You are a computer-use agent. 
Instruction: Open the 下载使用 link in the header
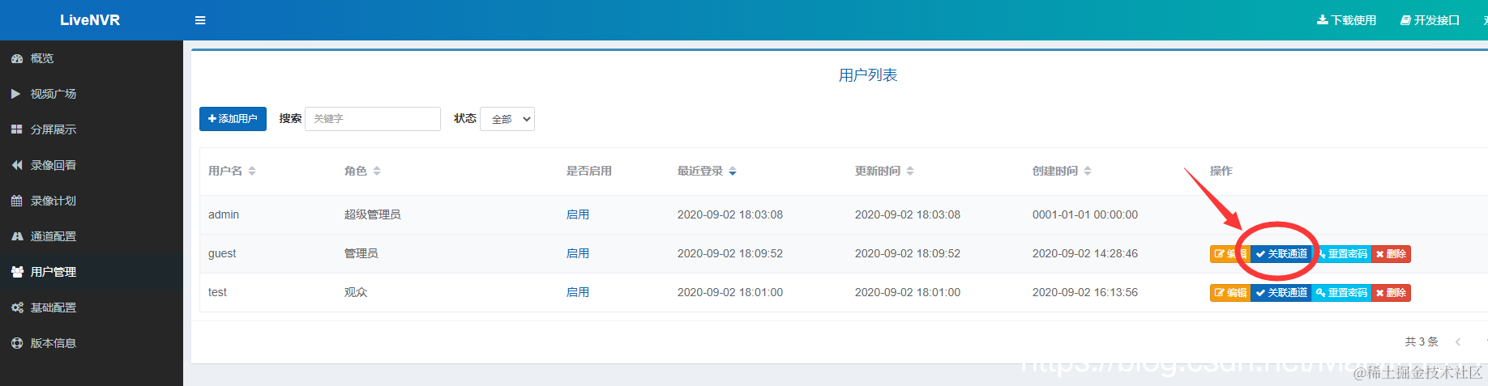(x=1346, y=20)
